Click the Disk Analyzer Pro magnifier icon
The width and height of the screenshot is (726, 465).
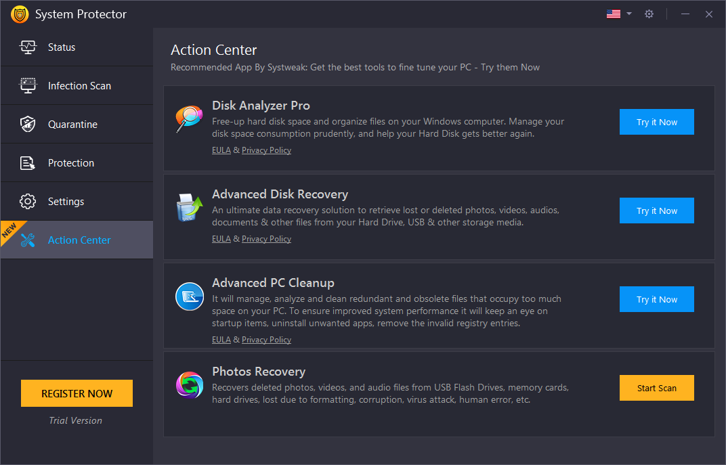189,119
